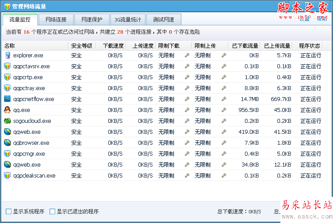Viewport: 333px width, 223px height.
Task: Edit upload limit wrench for qqpctray.exe
Action: [x=223, y=88]
